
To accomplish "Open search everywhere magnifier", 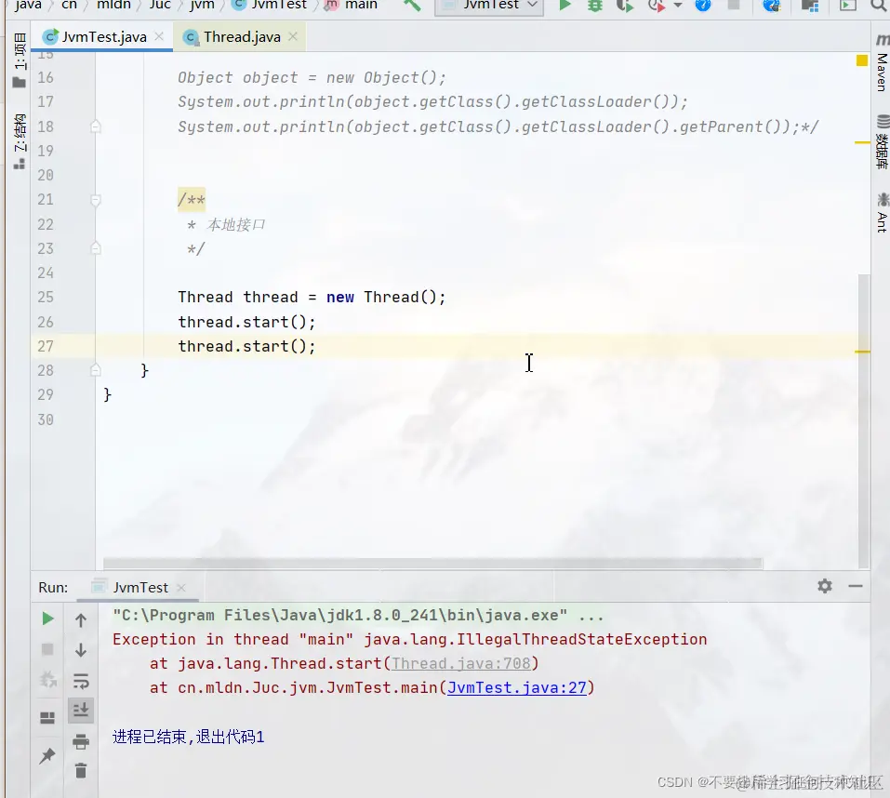I will pyautogui.click(x=879, y=5).
